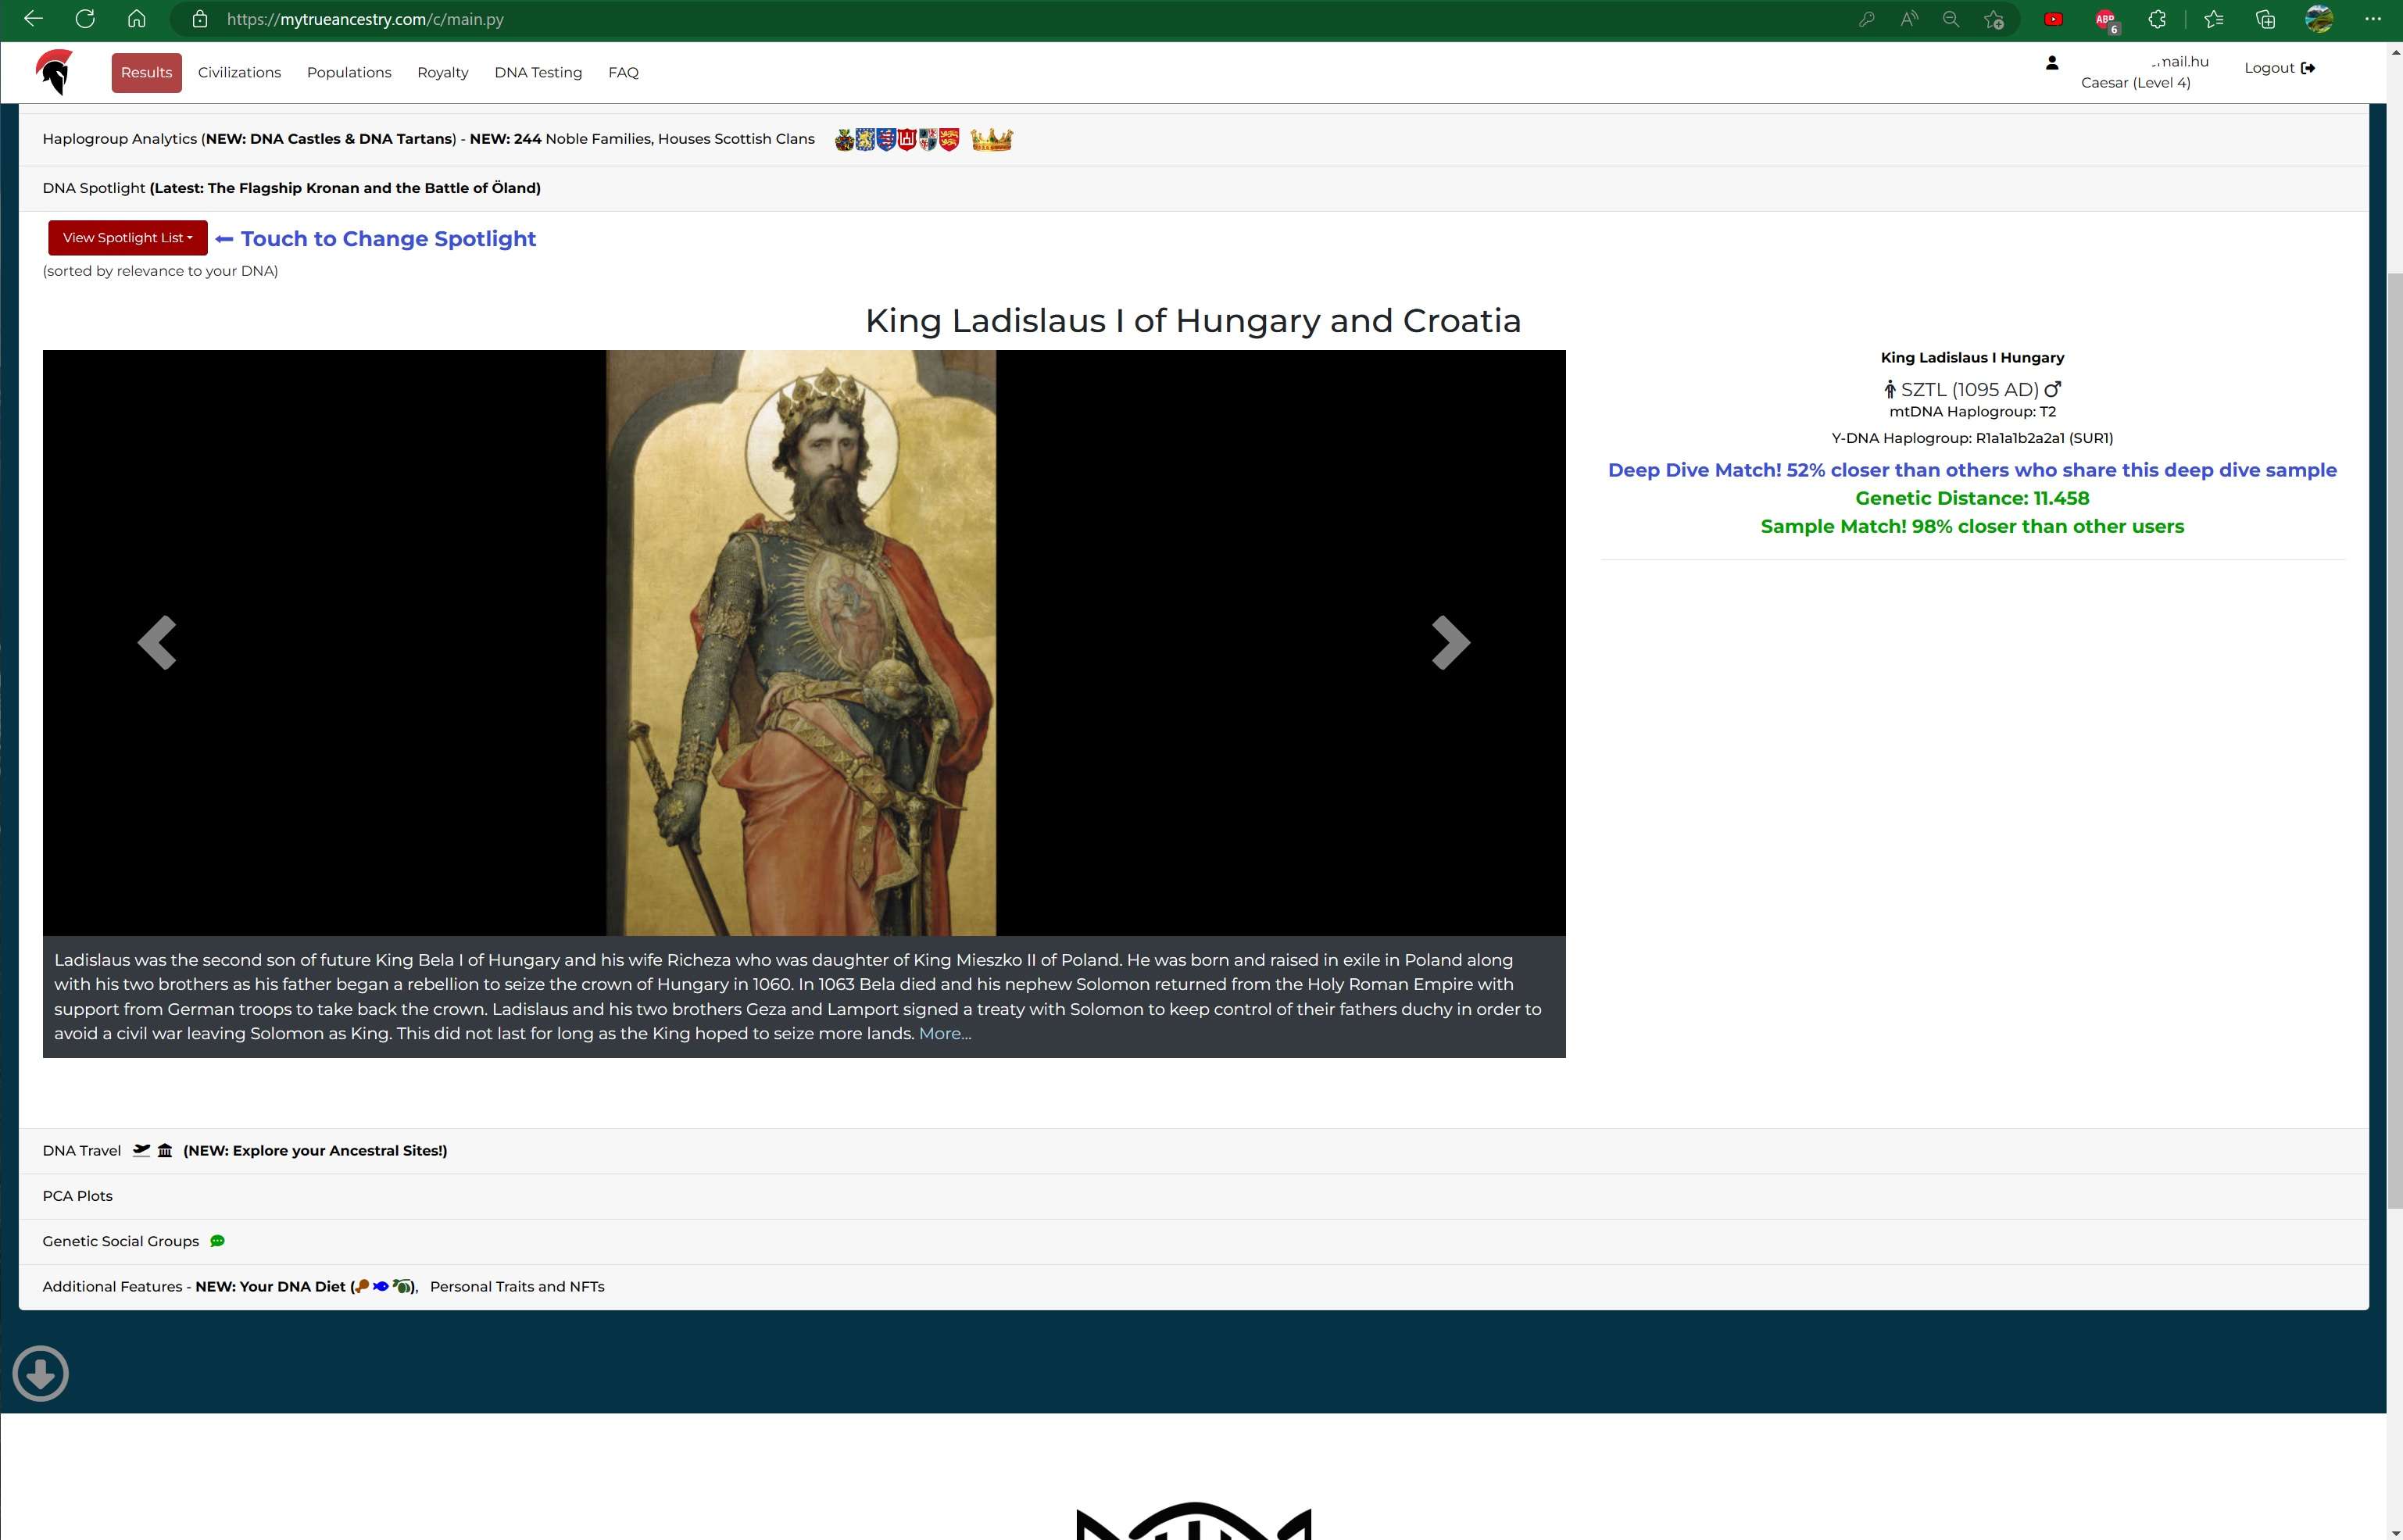Open the Royalty menu item
Viewport: 2403px width, 1540px height.
(443, 72)
